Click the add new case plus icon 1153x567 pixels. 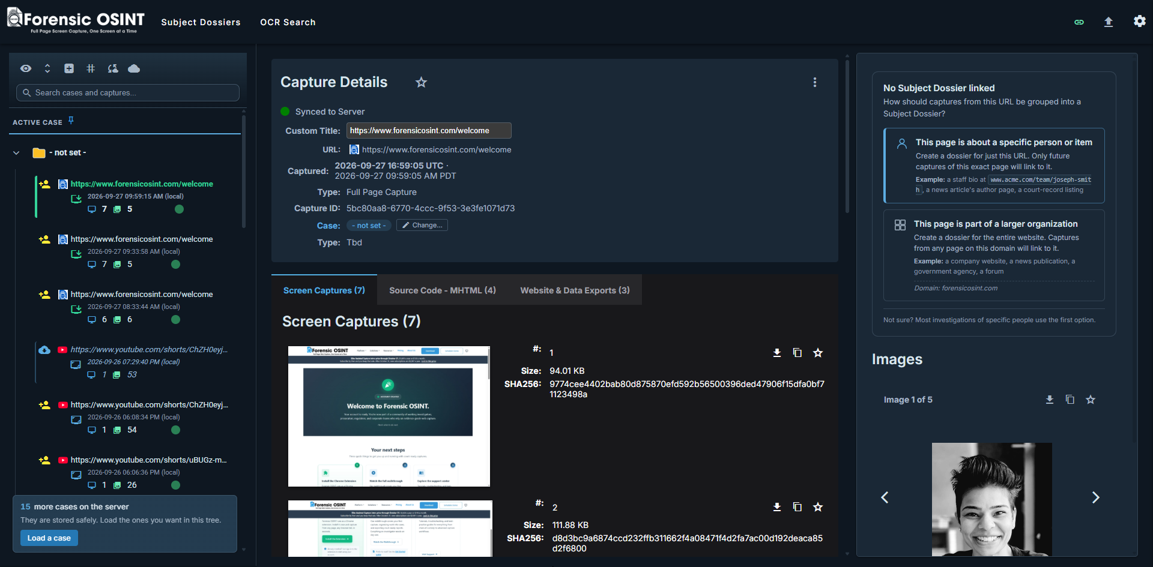click(69, 68)
